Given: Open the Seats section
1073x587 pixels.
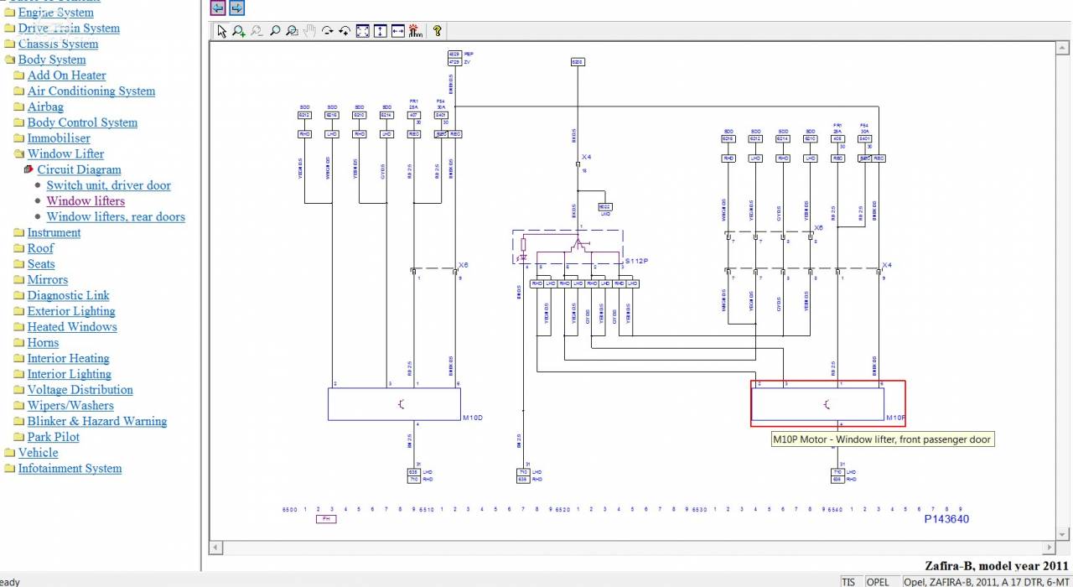Looking at the screenshot, I should click(x=41, y=264).
